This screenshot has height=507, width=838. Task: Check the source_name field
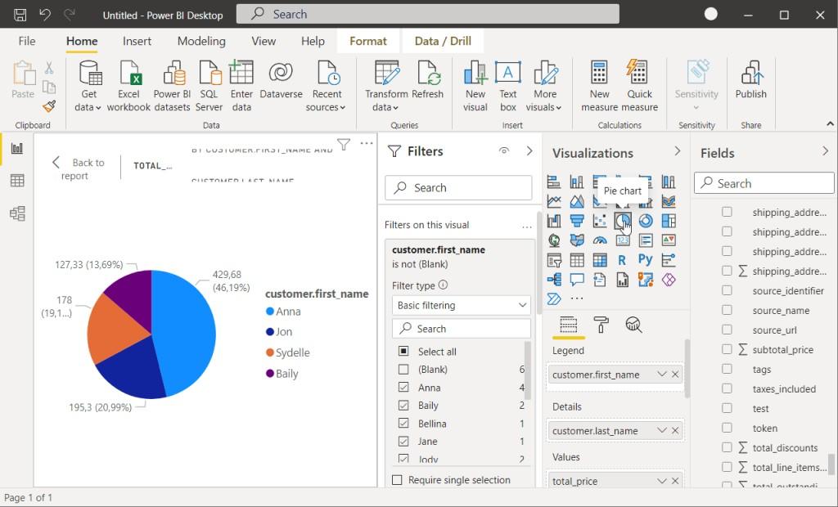(x=727, y=310)
